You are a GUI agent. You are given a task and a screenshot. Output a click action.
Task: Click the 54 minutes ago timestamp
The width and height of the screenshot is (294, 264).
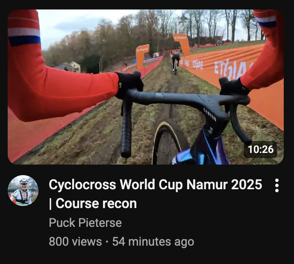[x=153, y=241]
